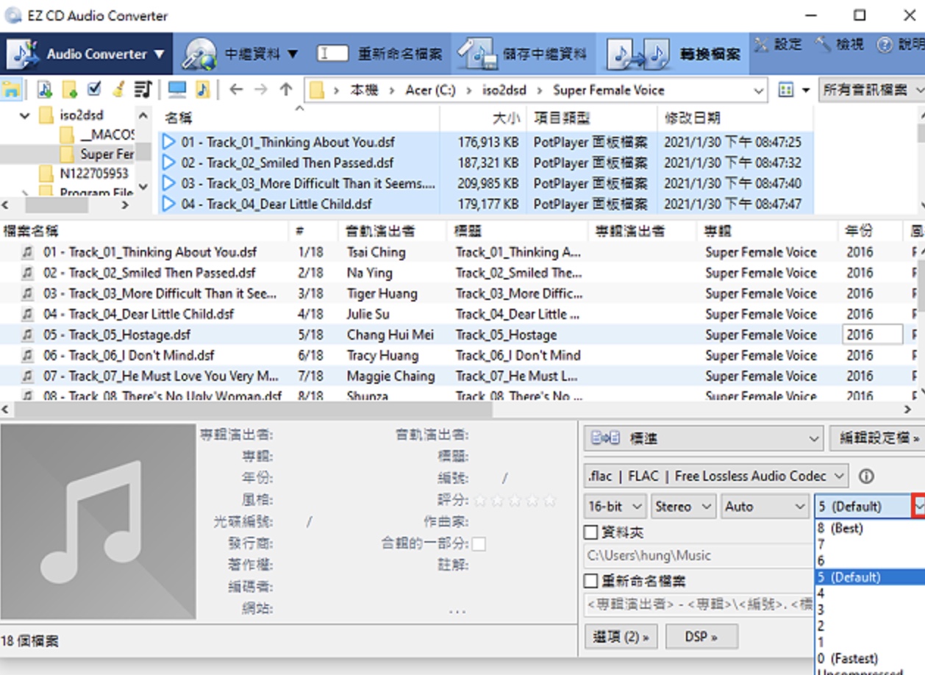Open 選項 (2) options button
The image size is (925, 675).
coord(621,637)
